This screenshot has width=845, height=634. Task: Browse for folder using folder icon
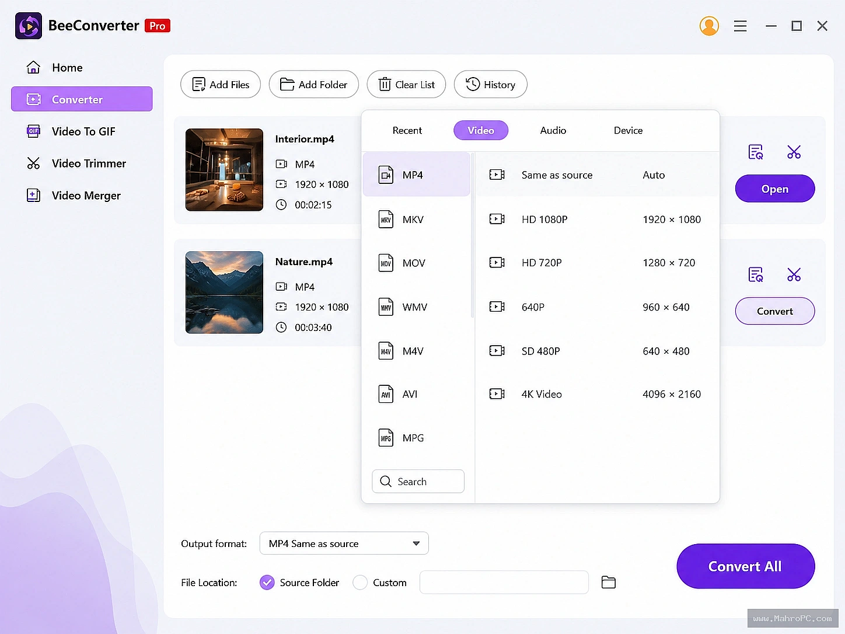pyautogui.click(x=609, y=582)
